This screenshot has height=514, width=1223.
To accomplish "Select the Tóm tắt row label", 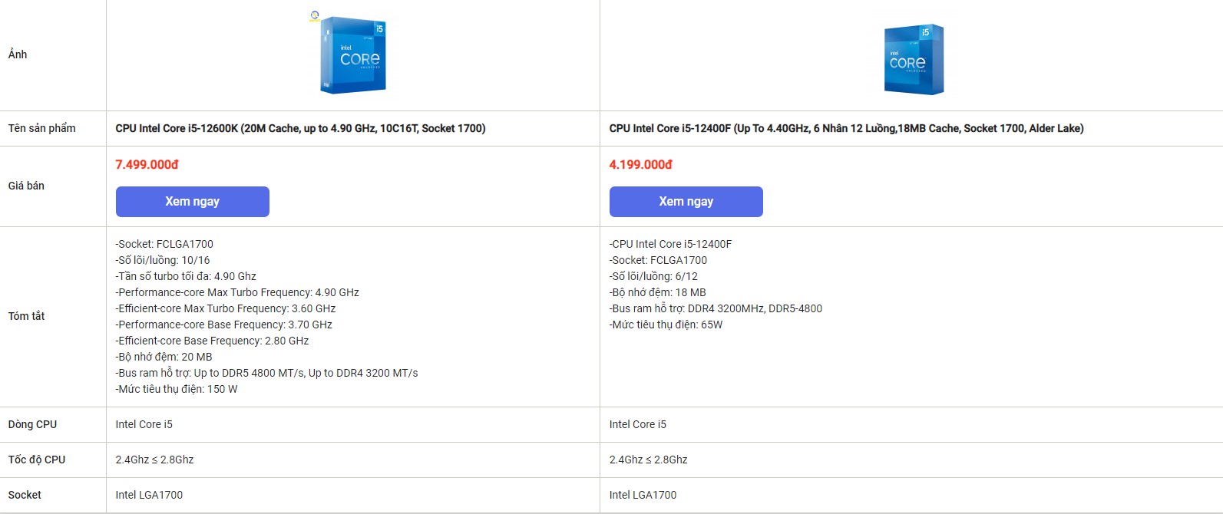I will coord(27,316).
